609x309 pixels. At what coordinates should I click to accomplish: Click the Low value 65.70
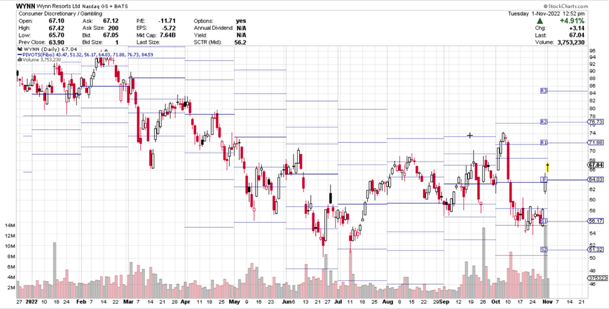[x=56, y=36]
